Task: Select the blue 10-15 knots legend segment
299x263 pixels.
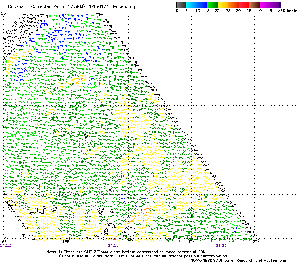Action: 202,5
